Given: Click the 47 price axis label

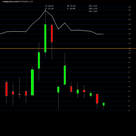Looking at the screenshot, I should 129,111.
